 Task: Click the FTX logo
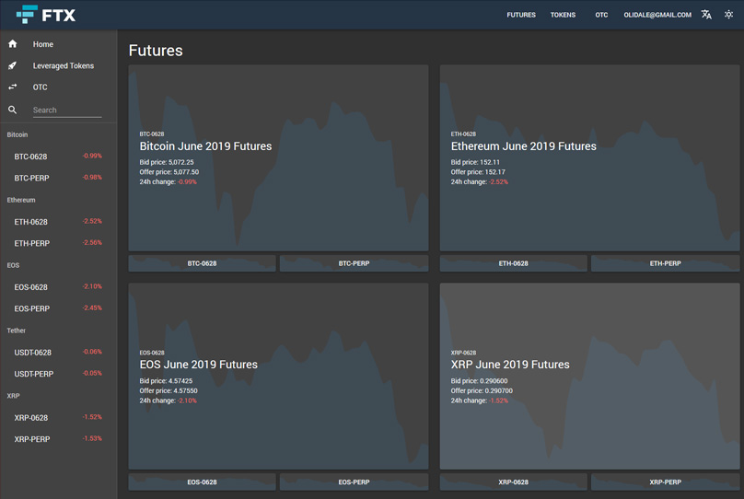(x=46, y=15)
